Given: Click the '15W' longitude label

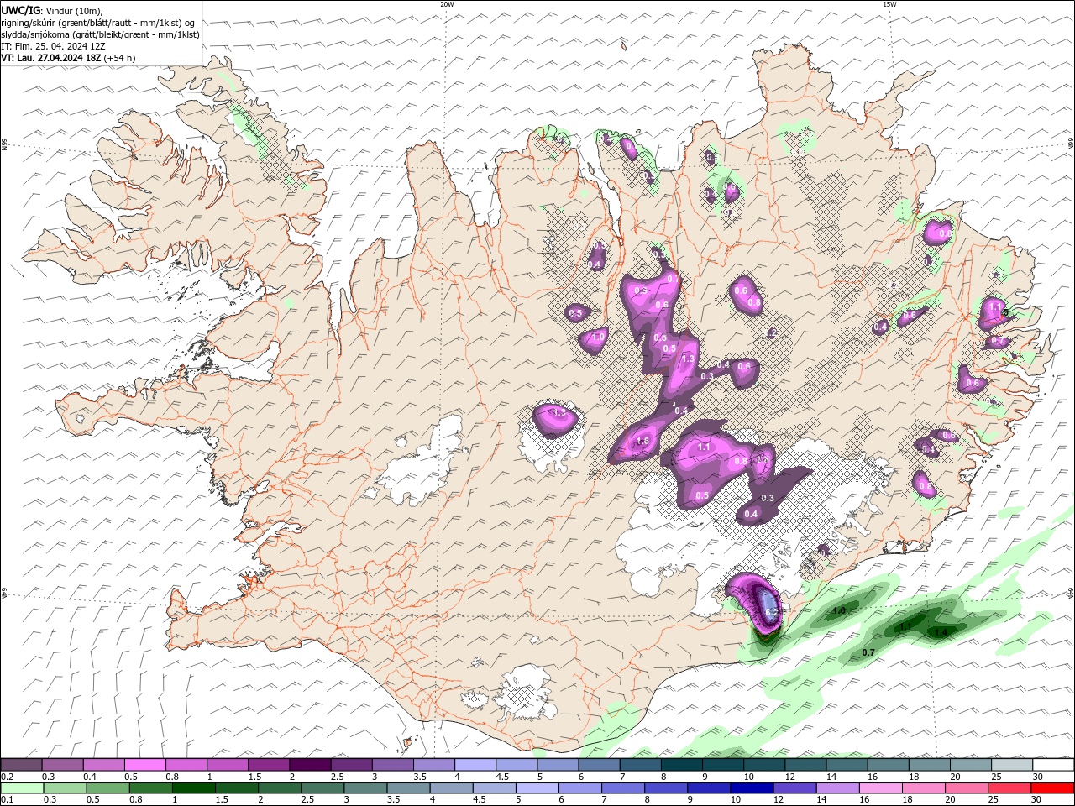Looking at the screenshot, I should (889, 4).
